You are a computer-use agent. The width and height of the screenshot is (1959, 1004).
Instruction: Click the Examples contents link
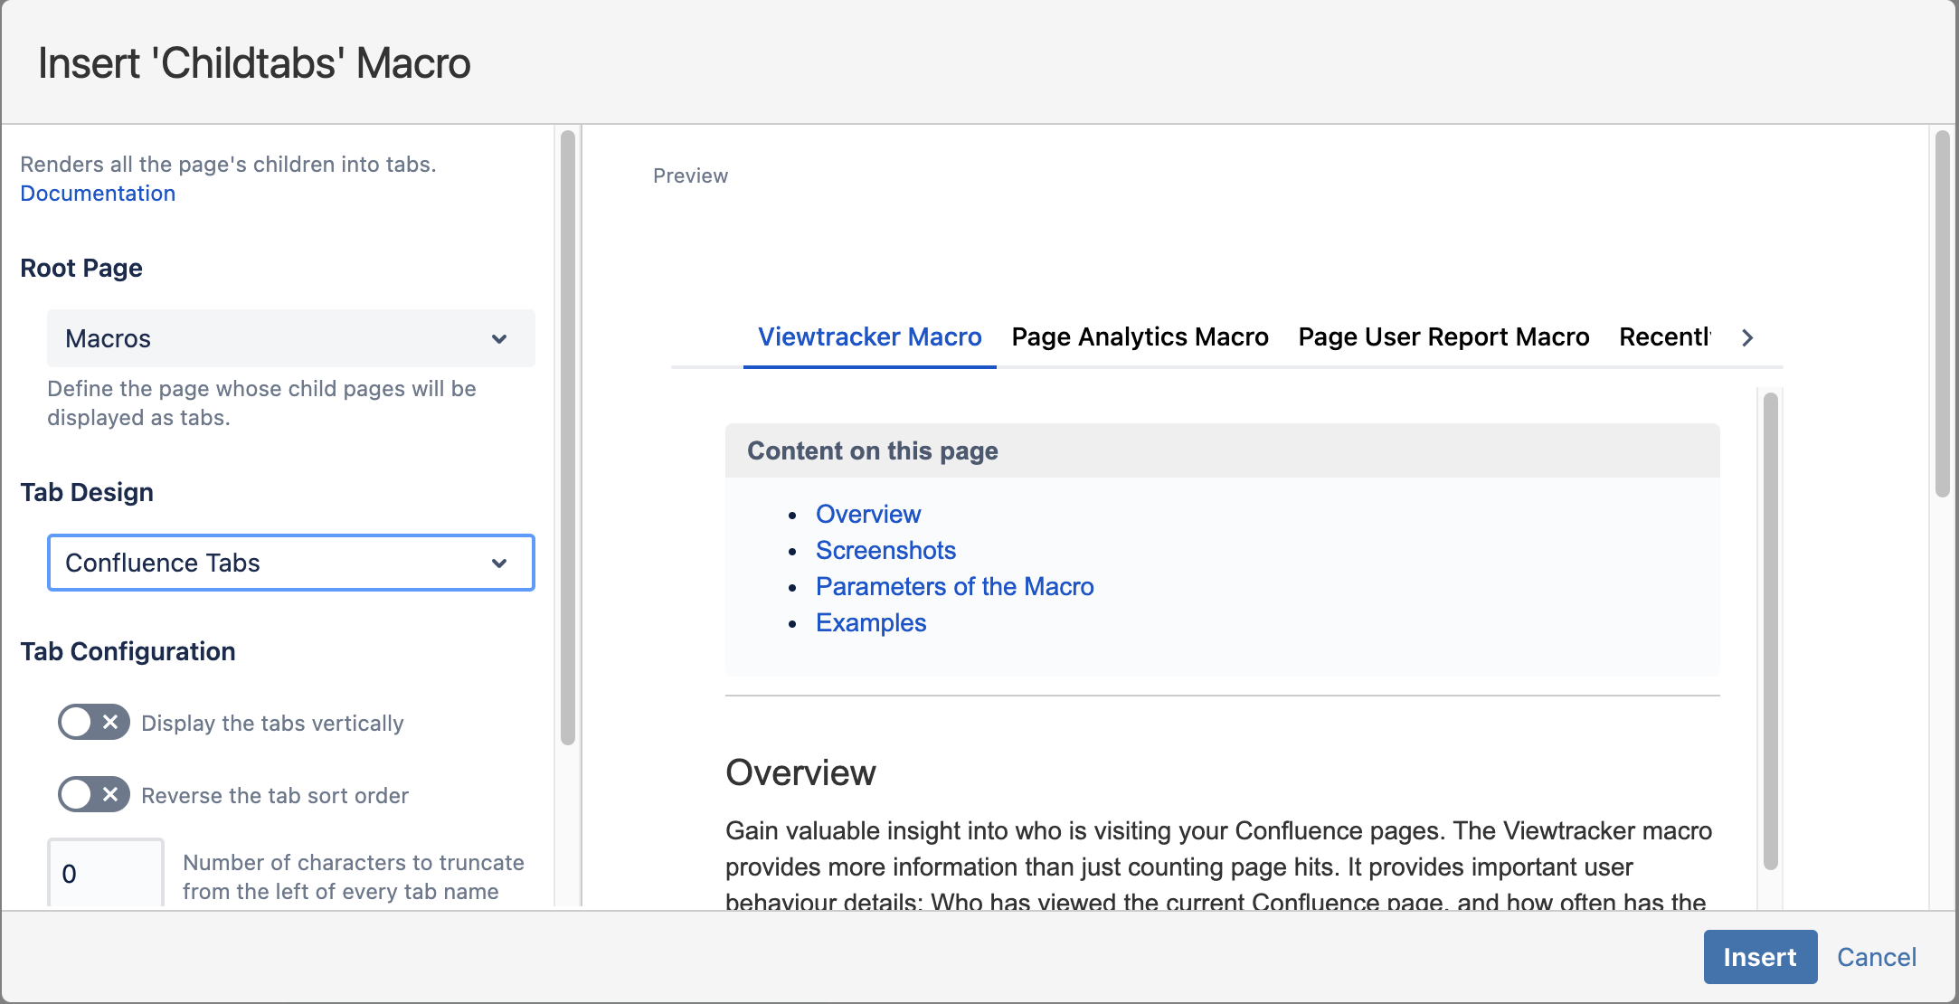[x=870, y=622]
